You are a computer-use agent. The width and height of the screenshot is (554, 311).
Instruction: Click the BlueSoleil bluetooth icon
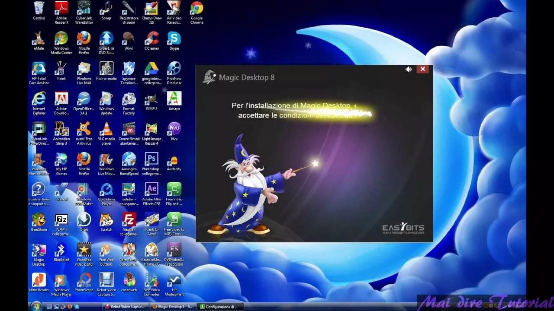[x=61, y=252]
